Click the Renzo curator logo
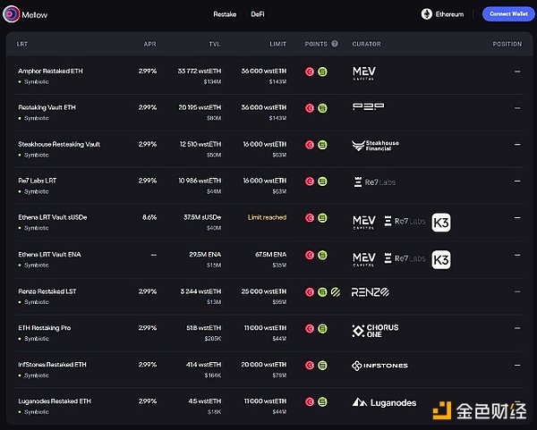Image resolution: width=537 pixels, height=430 pixels. tap(371, 291)
